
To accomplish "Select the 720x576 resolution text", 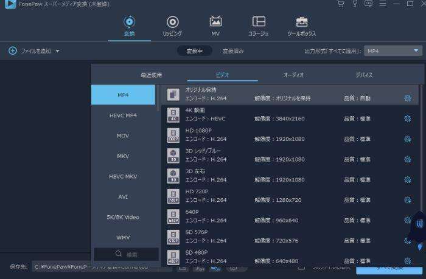I will pyautogui.click(x=287, y=241).
